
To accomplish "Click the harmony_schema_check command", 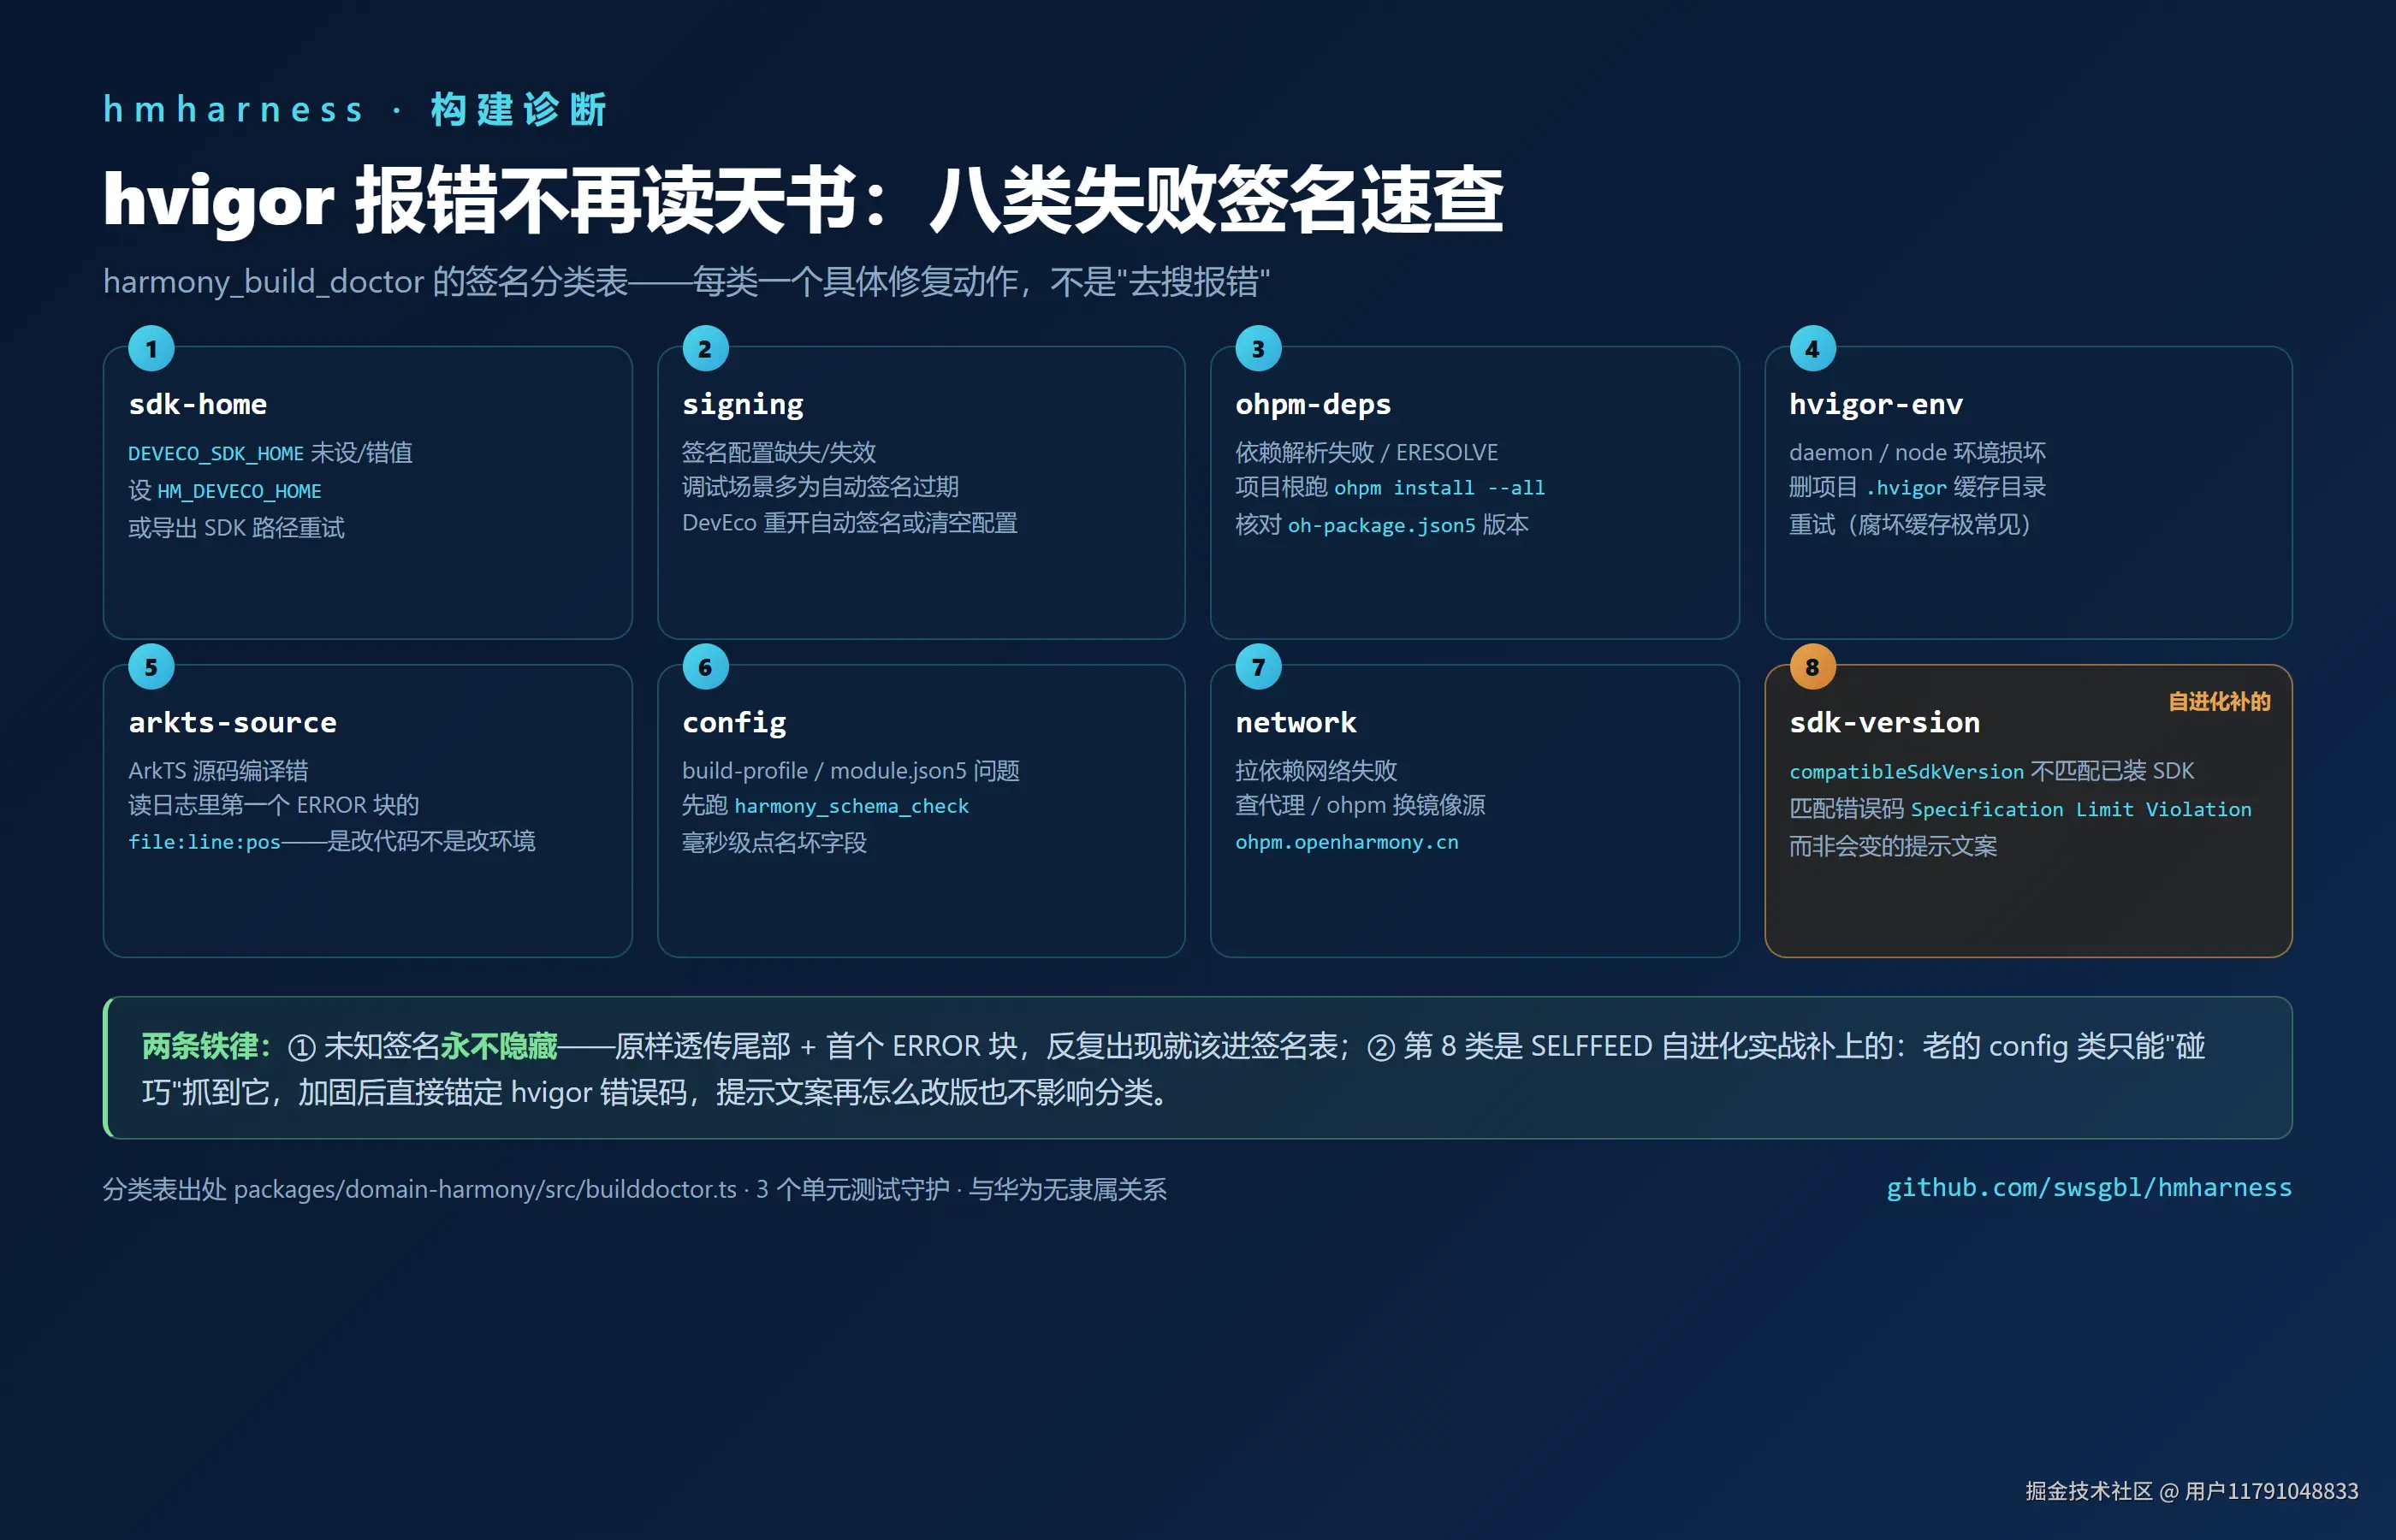I will (851, 806).
